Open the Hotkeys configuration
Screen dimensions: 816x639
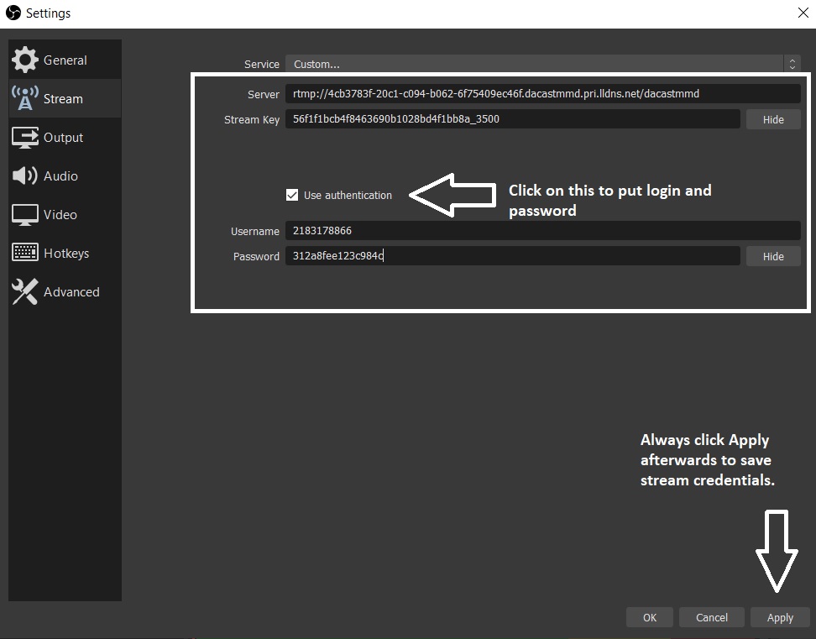click(65, 253)
